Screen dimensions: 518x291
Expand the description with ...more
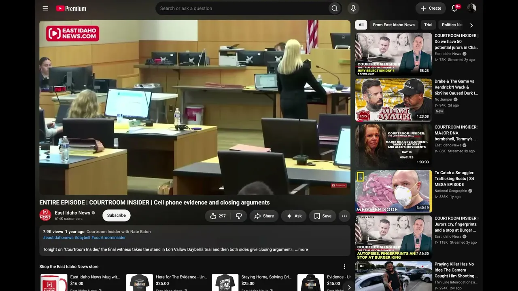click(x=301, y=249)
